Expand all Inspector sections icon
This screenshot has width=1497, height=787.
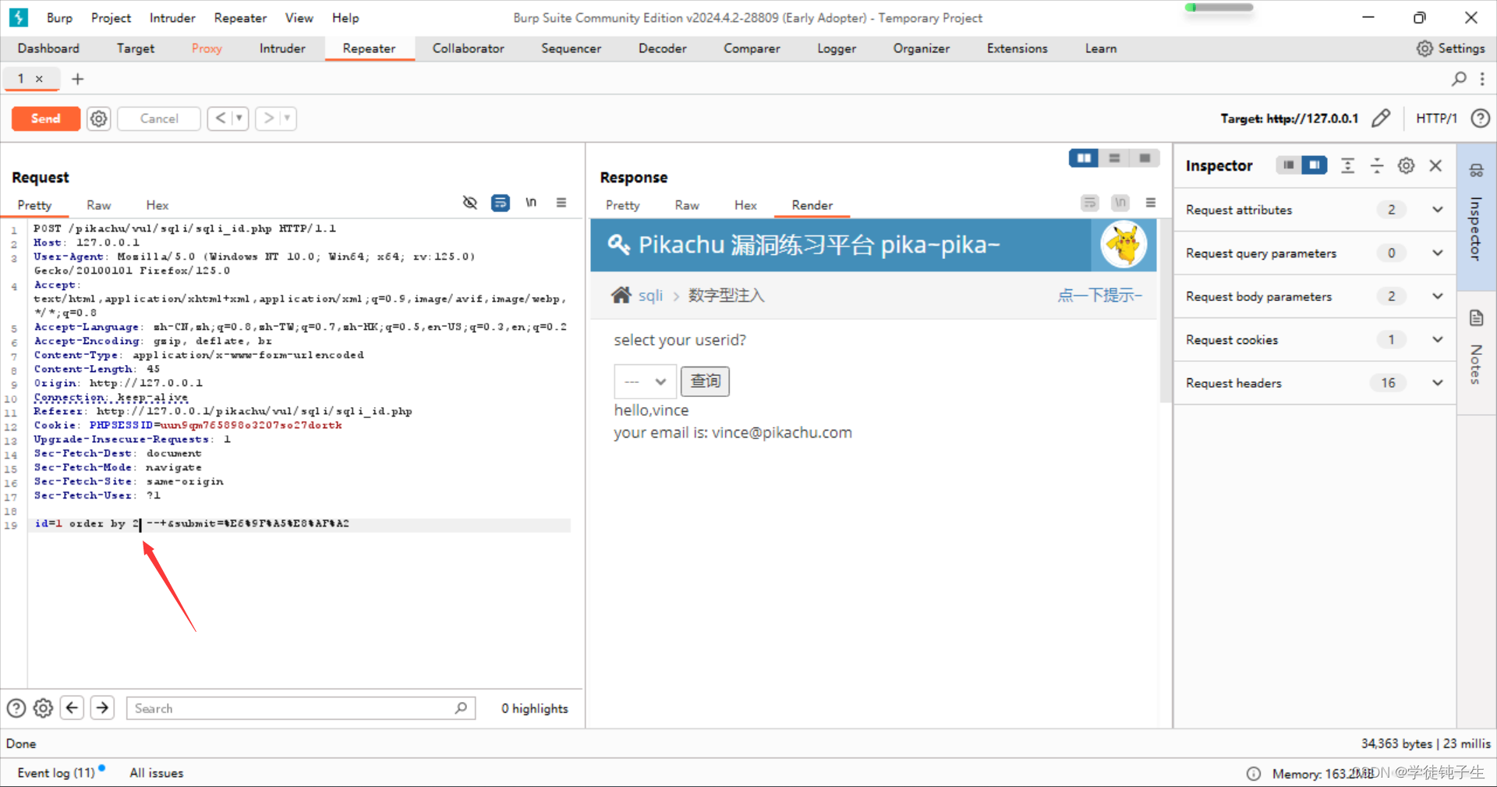(x=1347, y=165)
